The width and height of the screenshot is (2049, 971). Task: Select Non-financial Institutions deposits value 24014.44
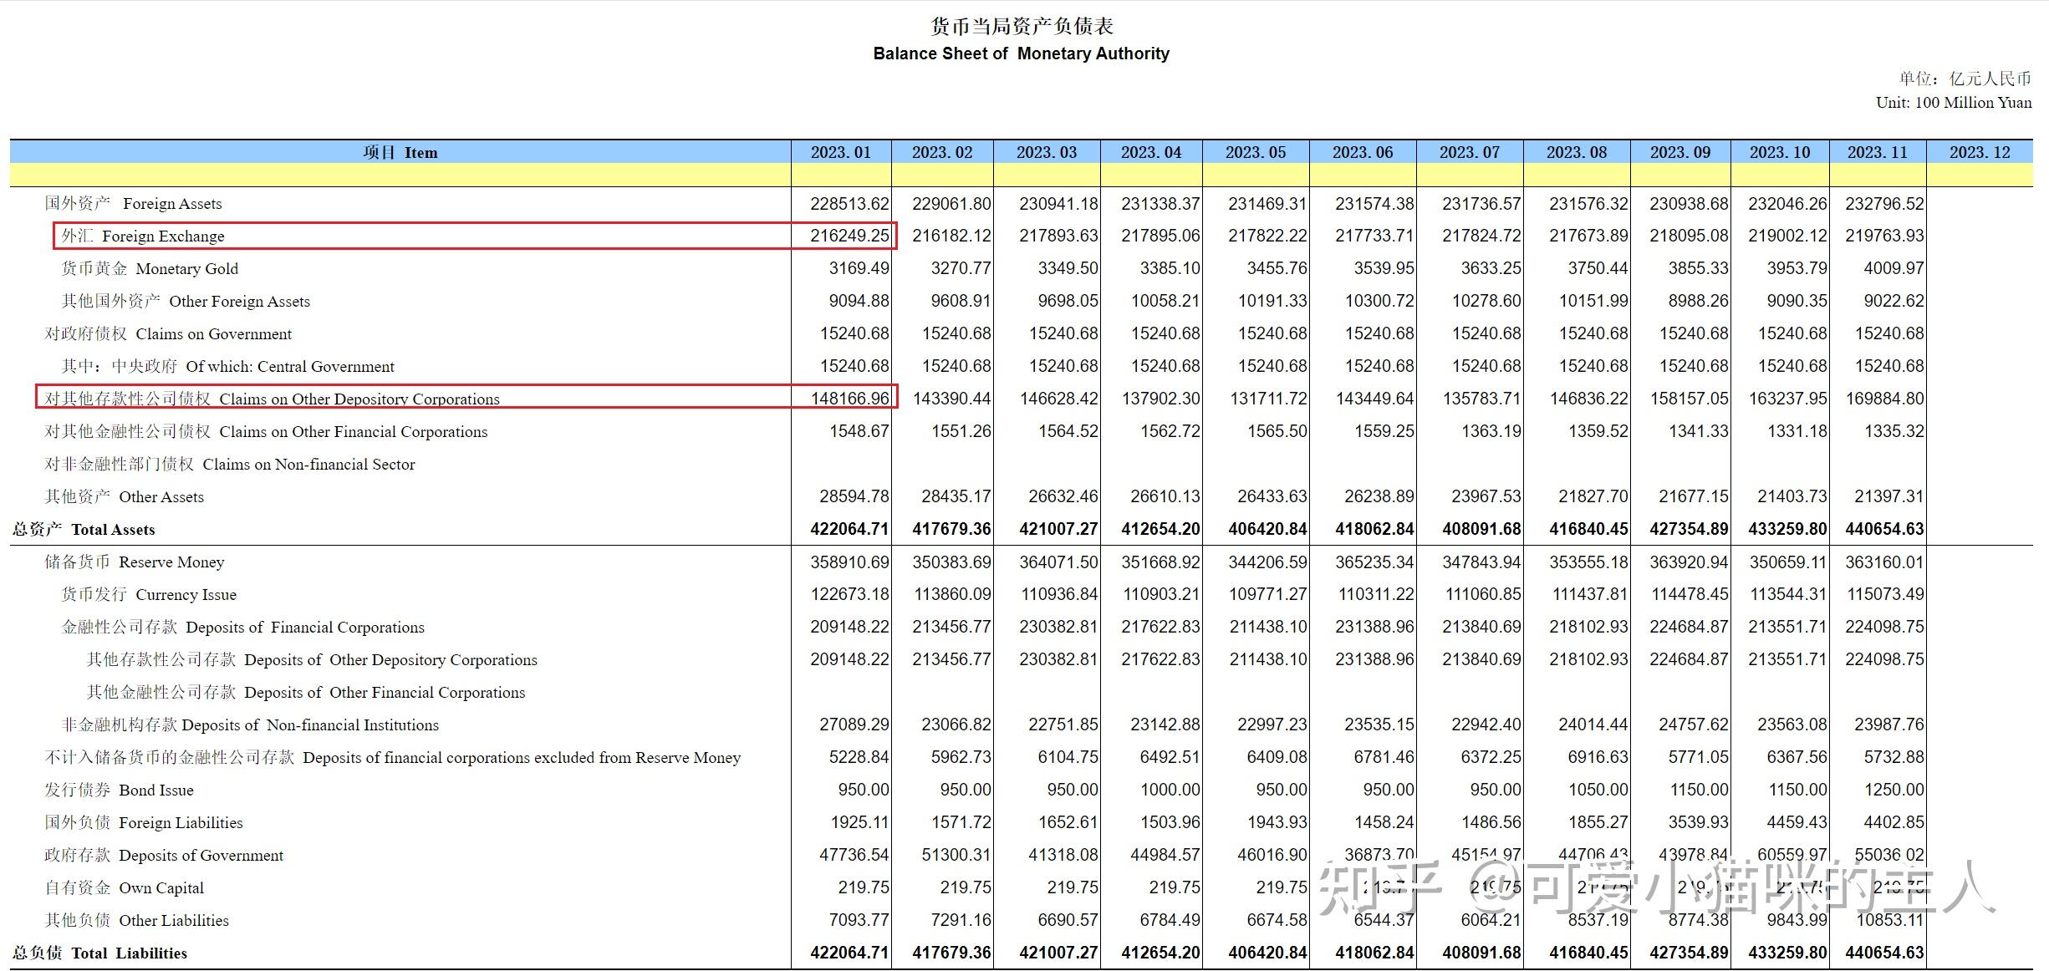[1593, 724]
